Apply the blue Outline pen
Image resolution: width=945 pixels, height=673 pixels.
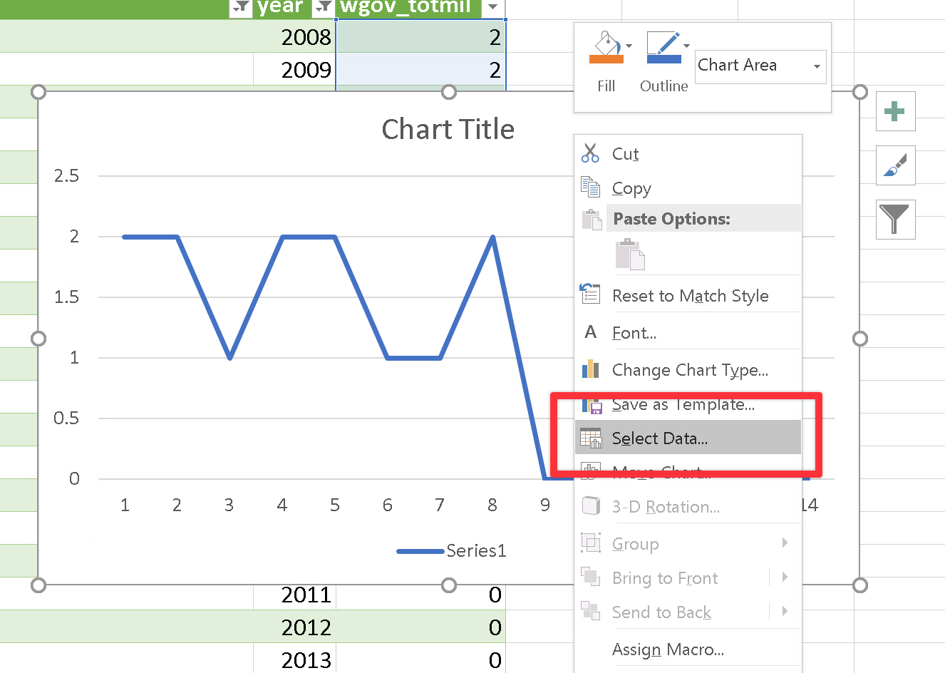point(663,48)
